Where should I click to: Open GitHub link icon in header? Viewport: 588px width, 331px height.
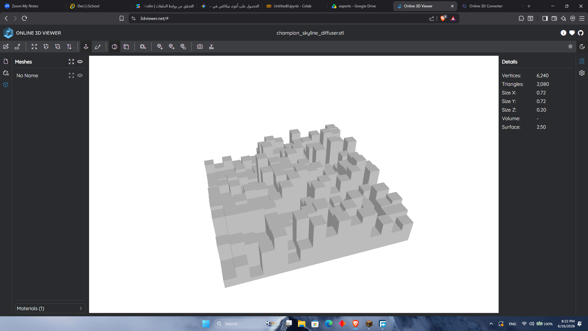point(581,33)
